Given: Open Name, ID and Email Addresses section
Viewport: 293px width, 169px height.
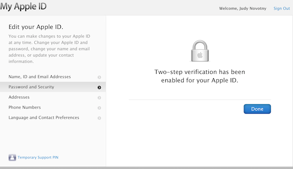Looking at the screenshot, I should (x=53, y=77).
